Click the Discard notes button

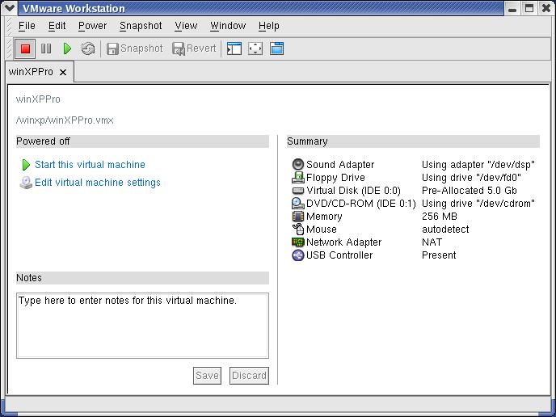pyautogui.click(x=249, y=376)
